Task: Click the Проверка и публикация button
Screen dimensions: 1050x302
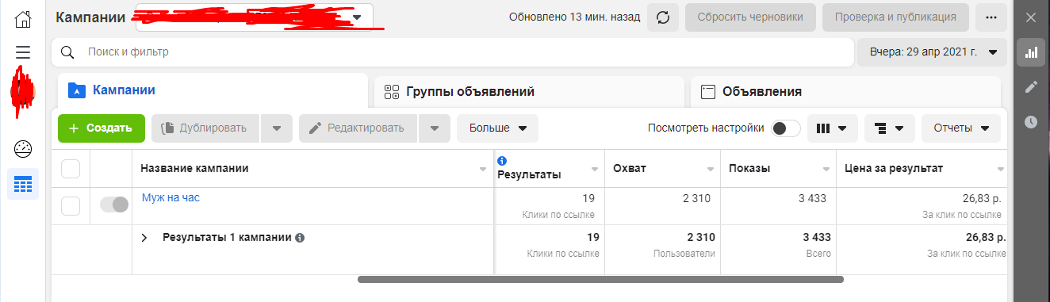Action: tap(896, 17)
